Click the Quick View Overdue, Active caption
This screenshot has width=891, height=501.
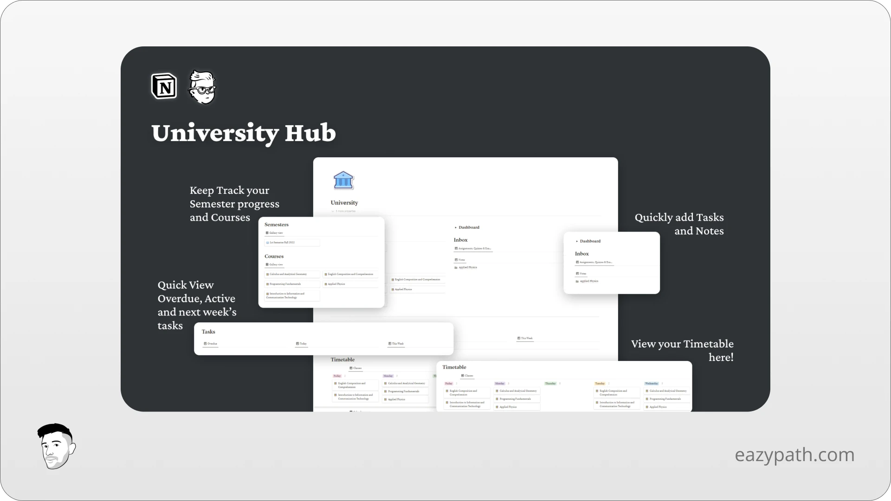[x=197, y=305]
